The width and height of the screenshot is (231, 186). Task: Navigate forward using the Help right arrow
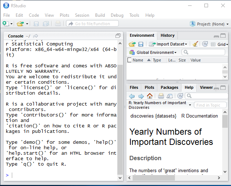coord(140,96)
